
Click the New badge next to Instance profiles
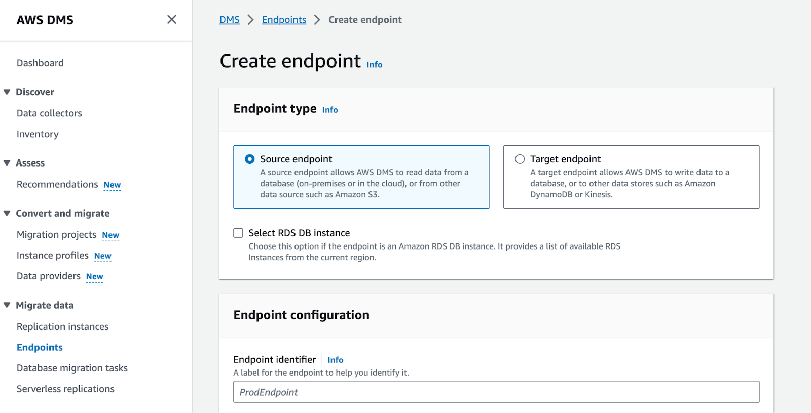pos(103,256)
